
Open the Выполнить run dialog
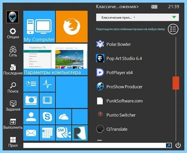(x=13, y=124)
